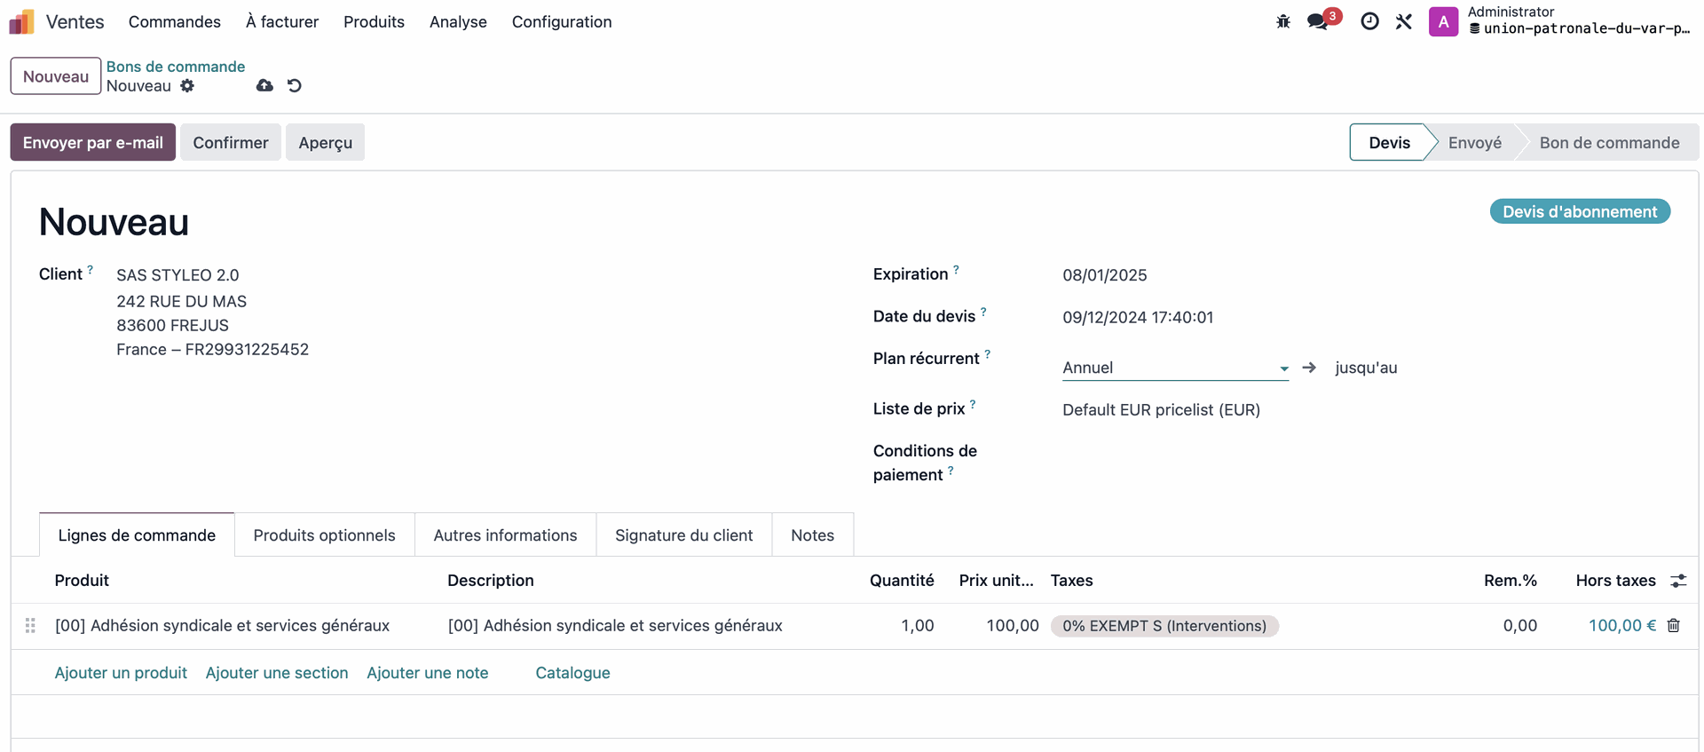Delete the order line with trash icon

point(1673,626)
